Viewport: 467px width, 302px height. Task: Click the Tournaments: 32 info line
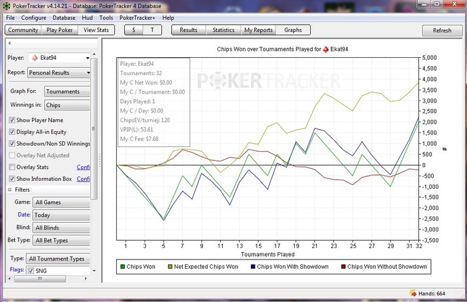click(x=141, y=73)
